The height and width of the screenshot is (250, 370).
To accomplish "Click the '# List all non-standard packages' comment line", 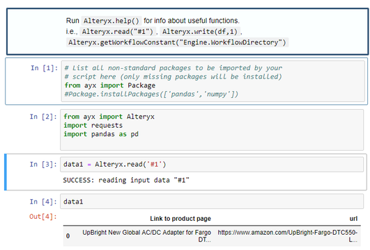I will point(174,68).
